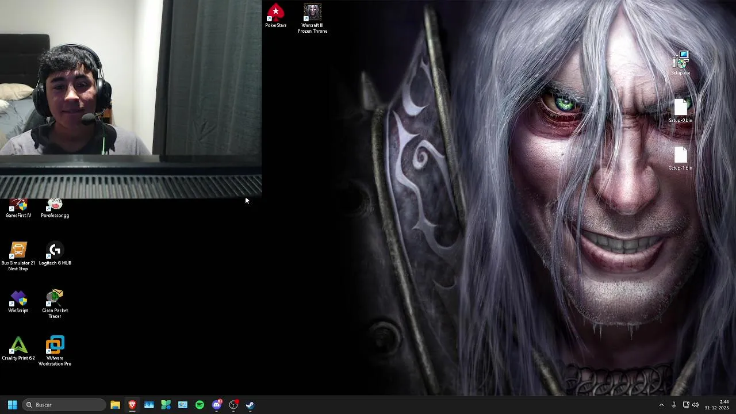This screenshot has height=414, width=736.
Task: Open the volume control in system tray
Action: (x=695, y=405)
